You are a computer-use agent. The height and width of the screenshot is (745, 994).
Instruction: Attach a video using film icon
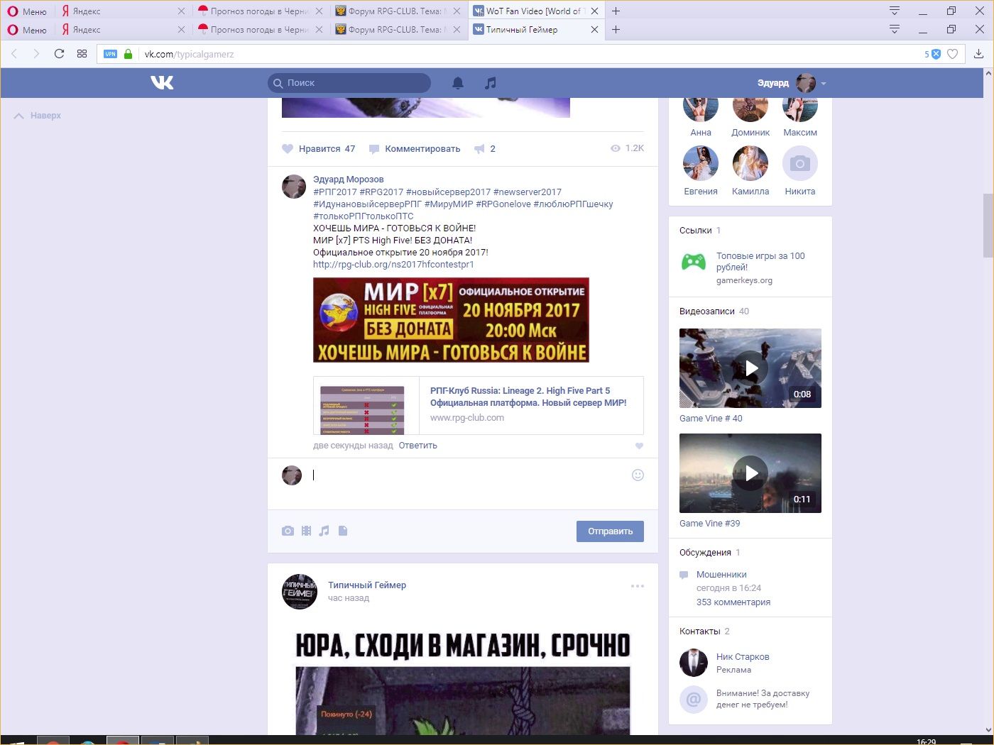306,531
